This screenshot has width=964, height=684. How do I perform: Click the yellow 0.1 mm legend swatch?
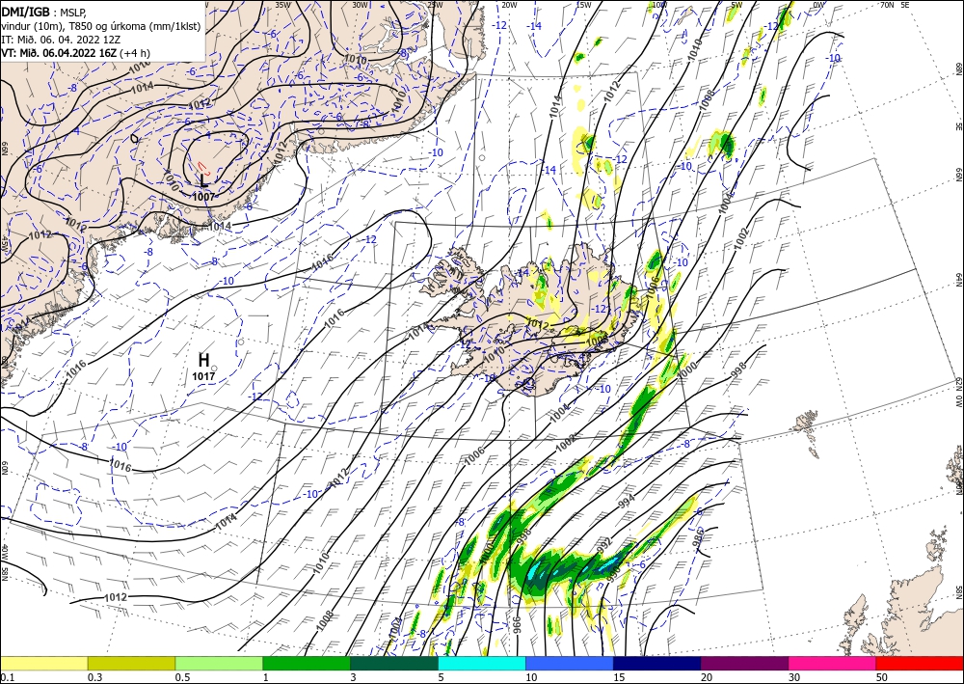(x=43, y=663)
